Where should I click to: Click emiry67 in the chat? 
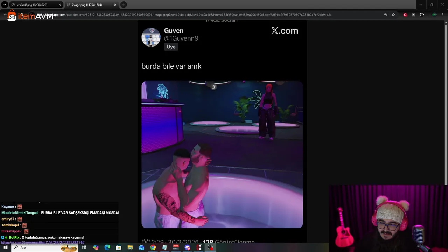8,219
